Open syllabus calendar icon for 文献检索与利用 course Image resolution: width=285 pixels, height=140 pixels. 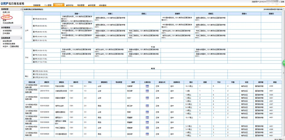[x=147, y=91]
